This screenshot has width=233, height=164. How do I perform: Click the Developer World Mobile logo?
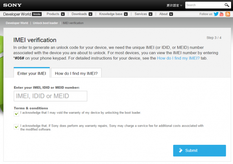coord(22,14)
